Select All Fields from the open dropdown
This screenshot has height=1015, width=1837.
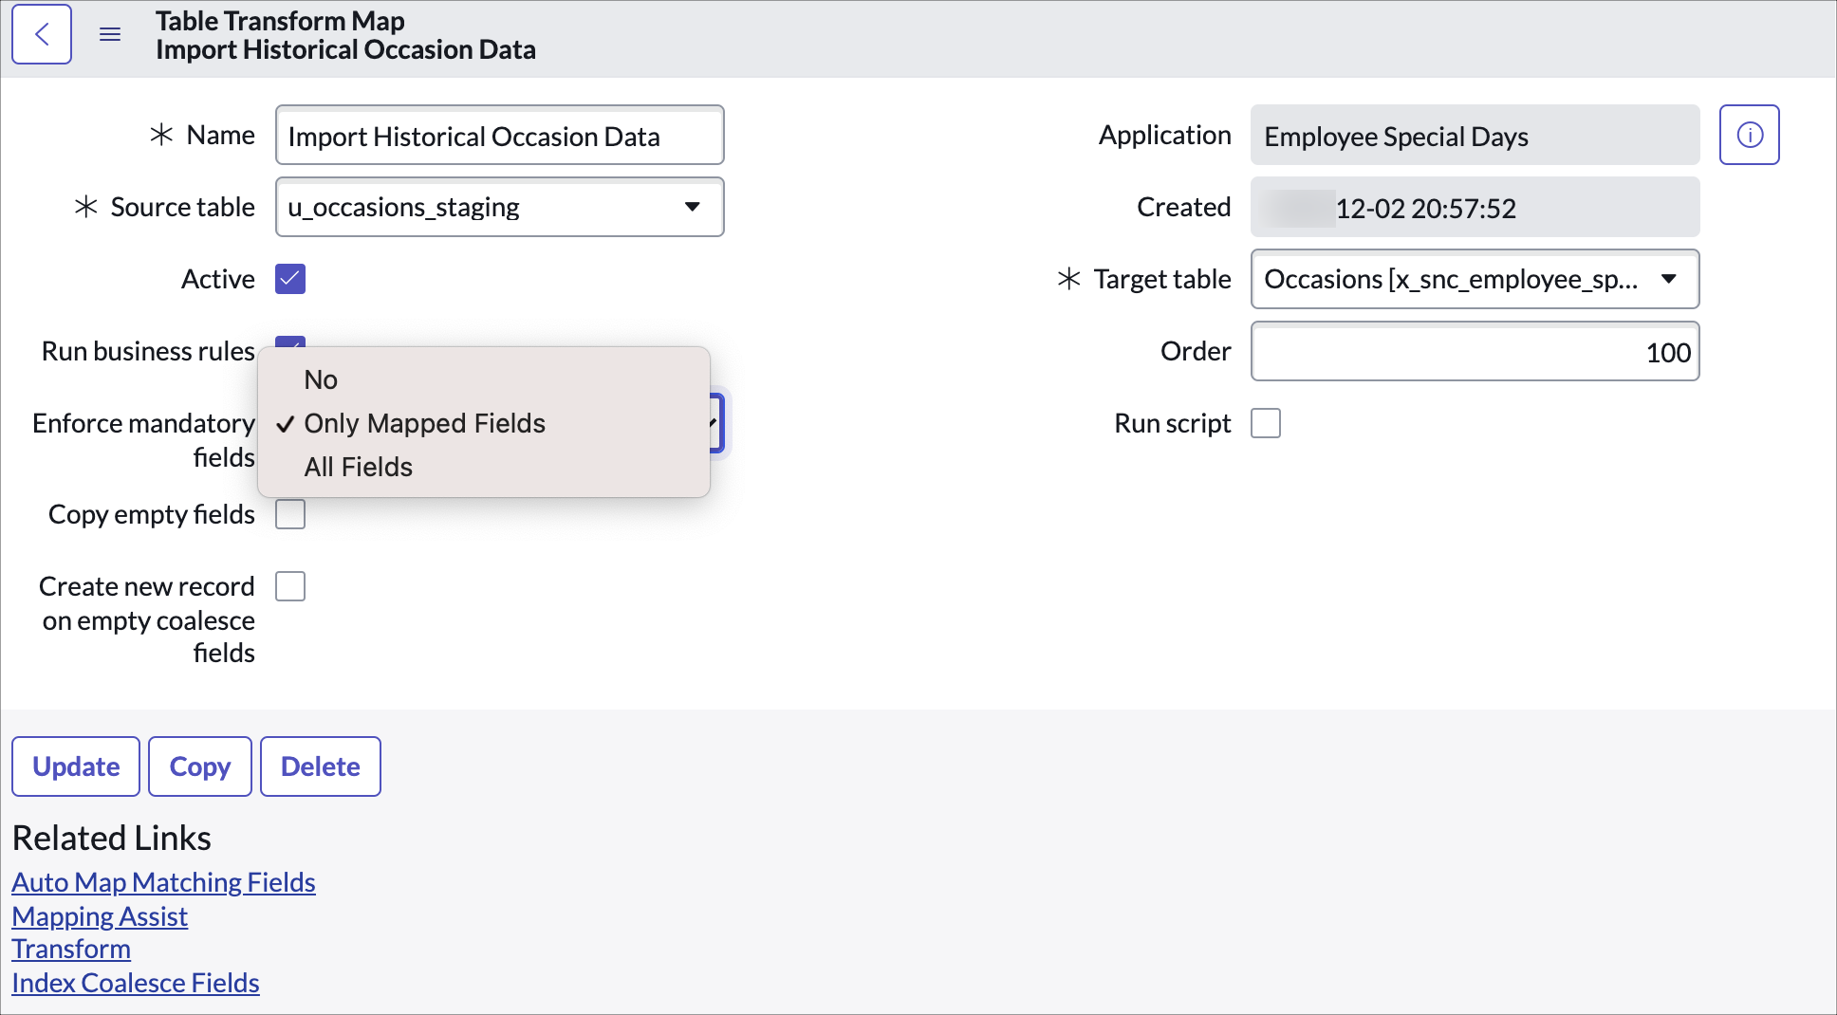pos(358,466)
